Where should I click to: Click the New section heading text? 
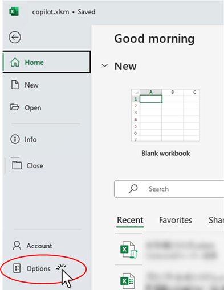125,66
